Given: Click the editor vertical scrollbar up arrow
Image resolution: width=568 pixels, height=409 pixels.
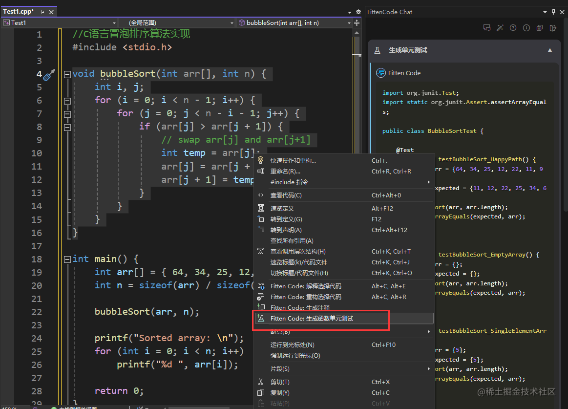Looking at the screenshot, I should (357, 33).
